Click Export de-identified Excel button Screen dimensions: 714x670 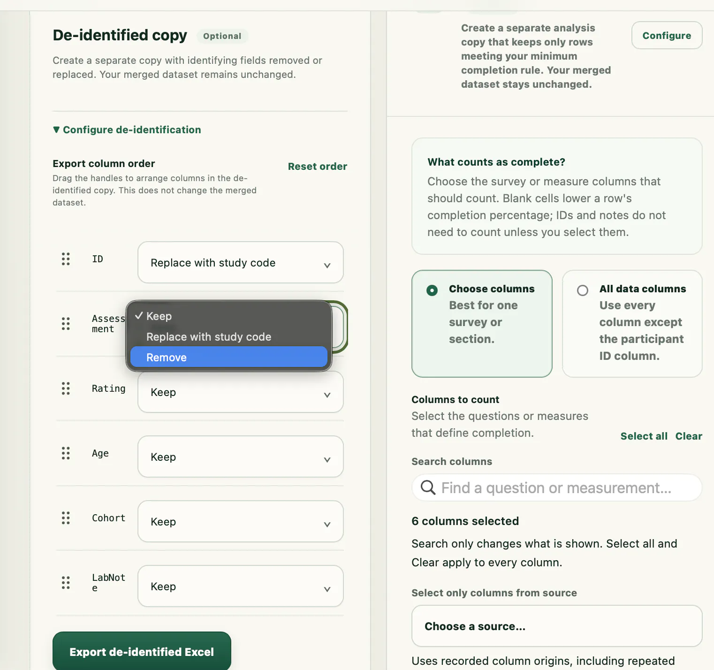(142, 651)
